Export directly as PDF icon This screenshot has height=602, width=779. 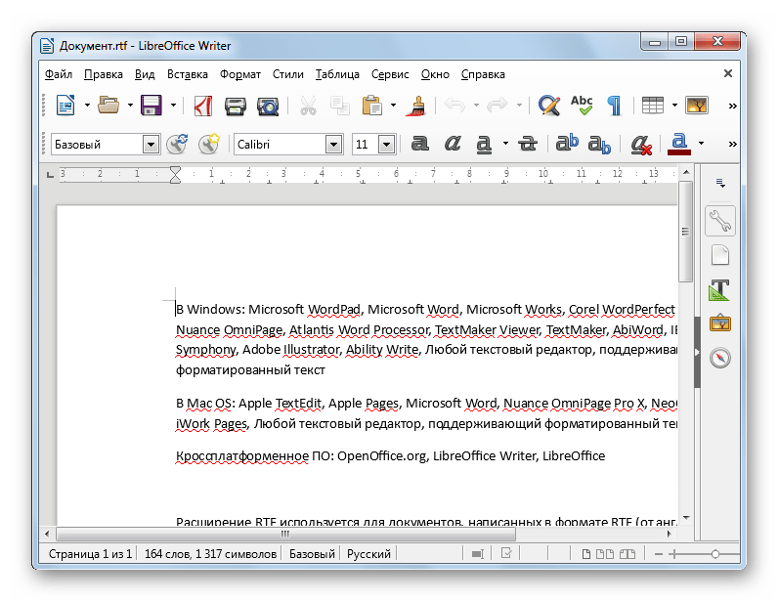click(x=203, y=106)
